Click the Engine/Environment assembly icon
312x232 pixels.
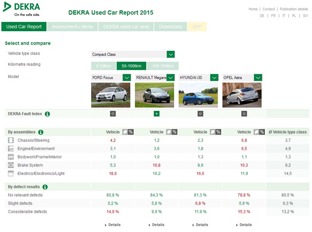[x=11, y=148]
